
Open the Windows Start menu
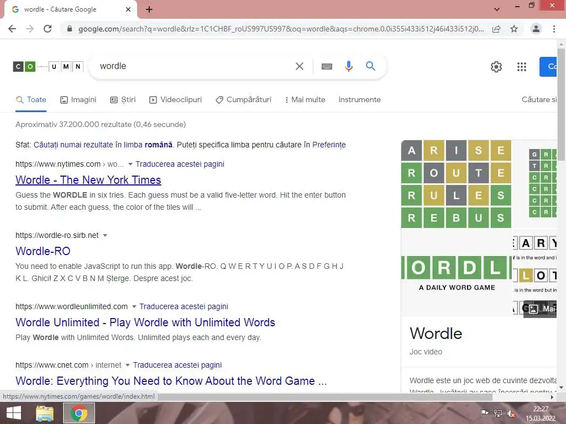tap(14, 413)
